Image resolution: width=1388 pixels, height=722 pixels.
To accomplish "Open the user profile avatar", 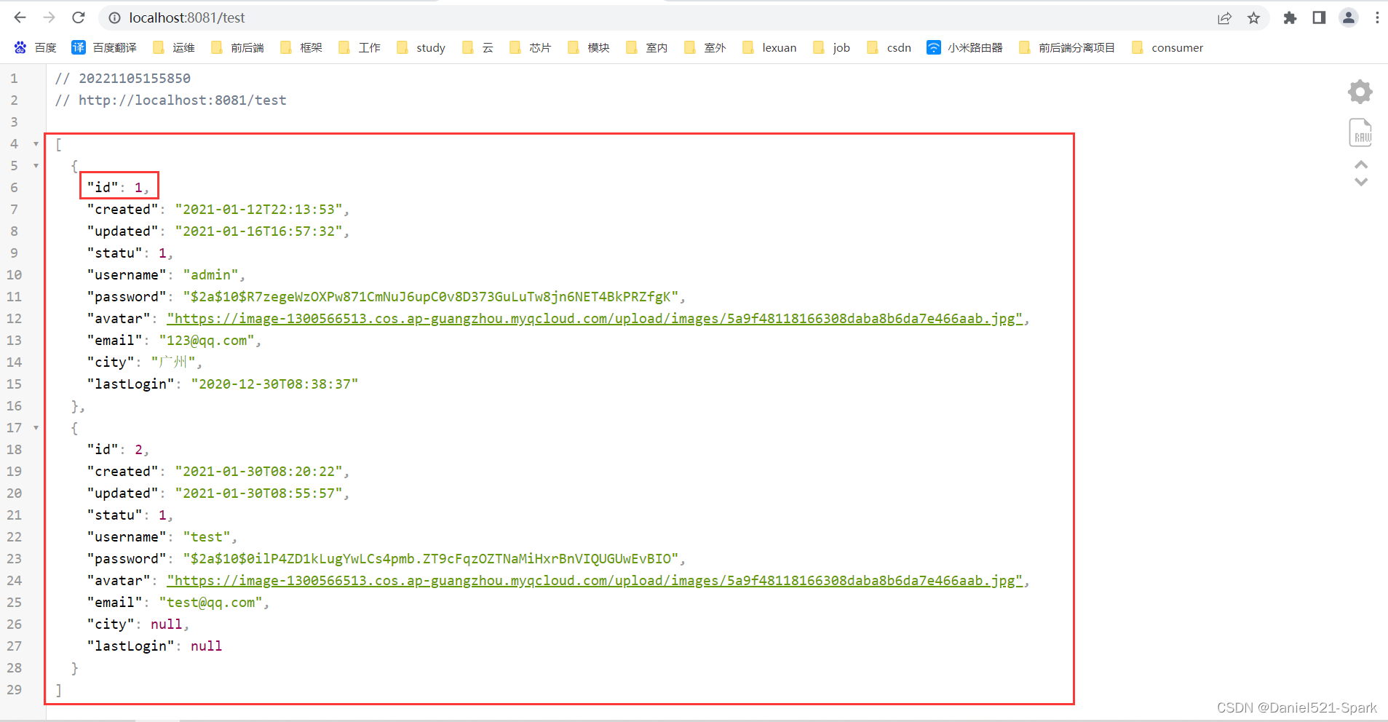I will coord(1349,18).
